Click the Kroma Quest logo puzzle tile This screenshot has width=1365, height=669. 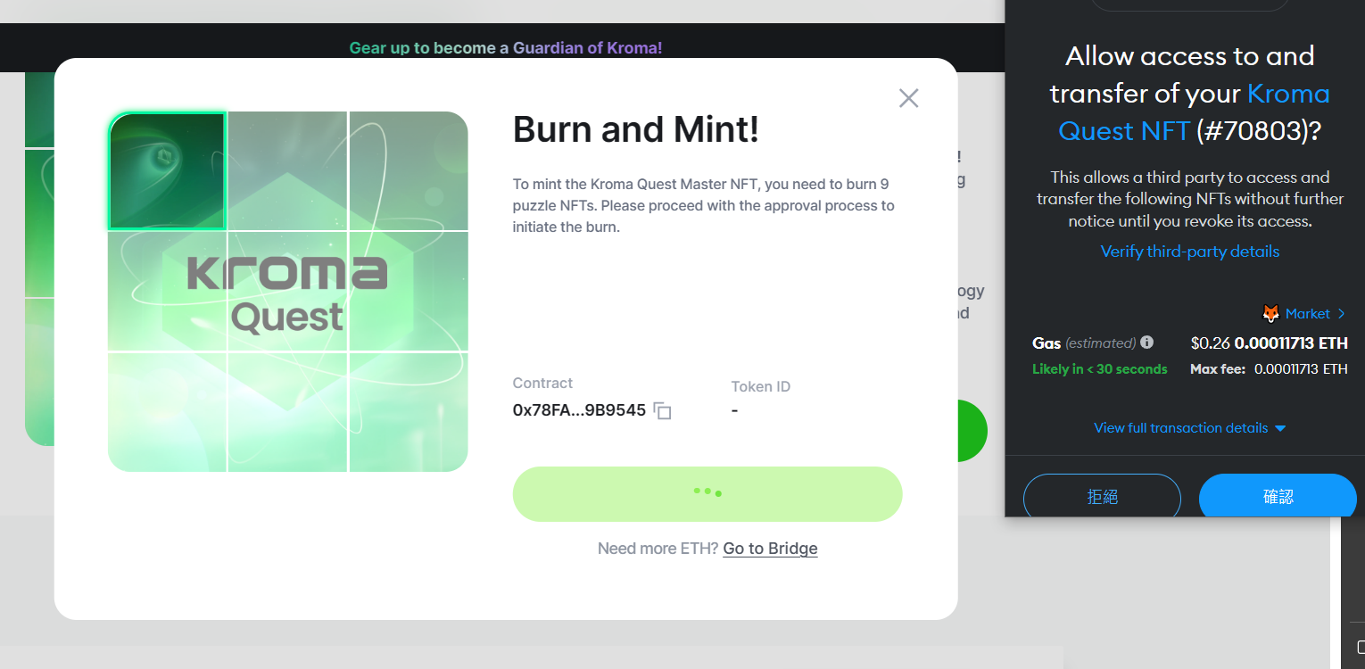[x=287, y=292]
